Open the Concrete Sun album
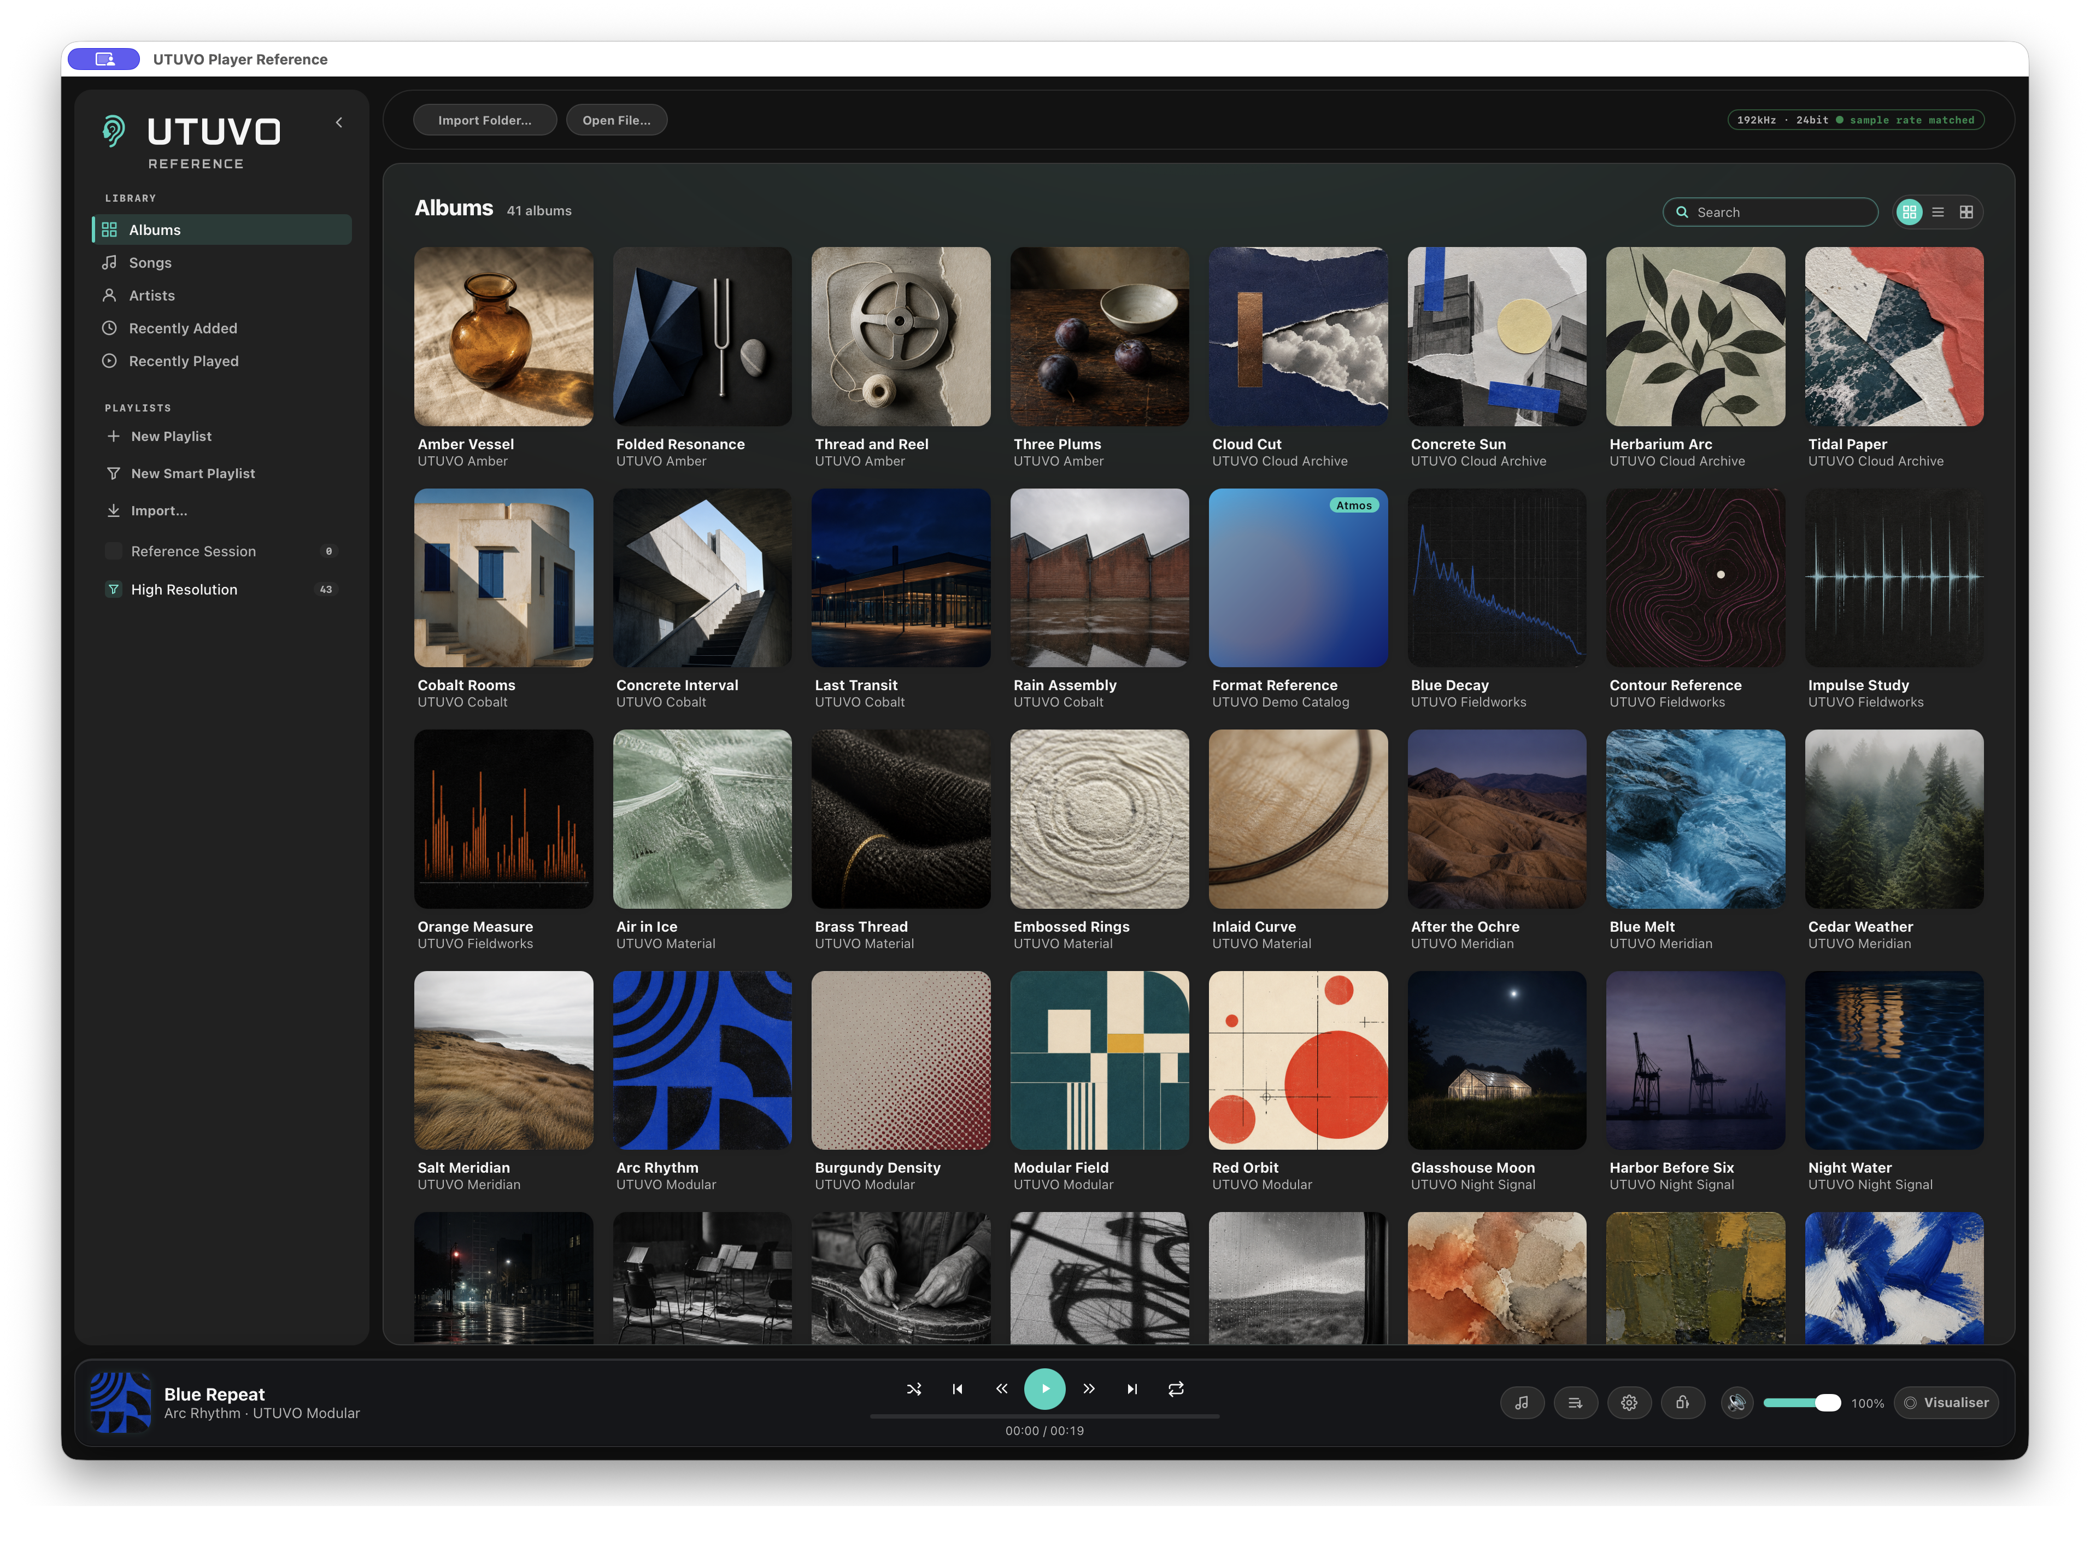The image size is (2090, 1541). [1496, 337]
